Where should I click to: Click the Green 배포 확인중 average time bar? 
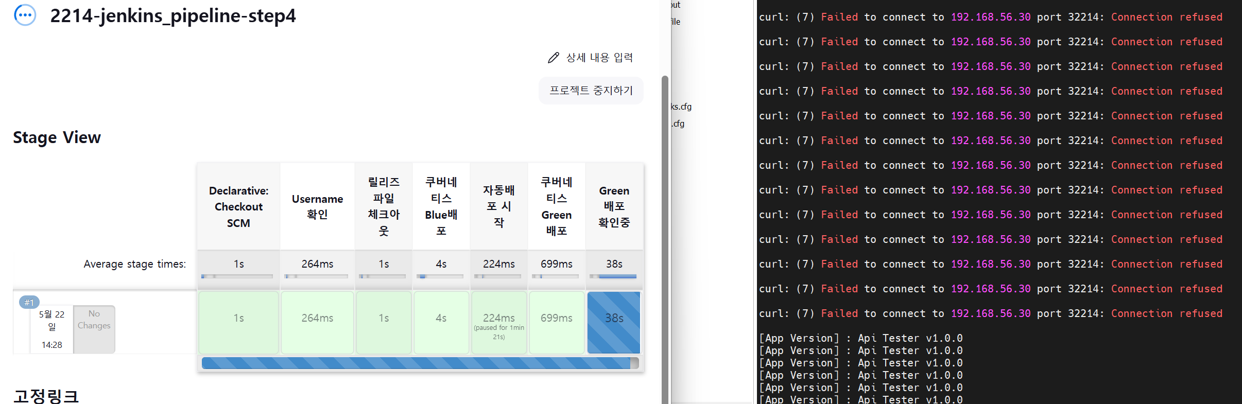click(614, 276)
